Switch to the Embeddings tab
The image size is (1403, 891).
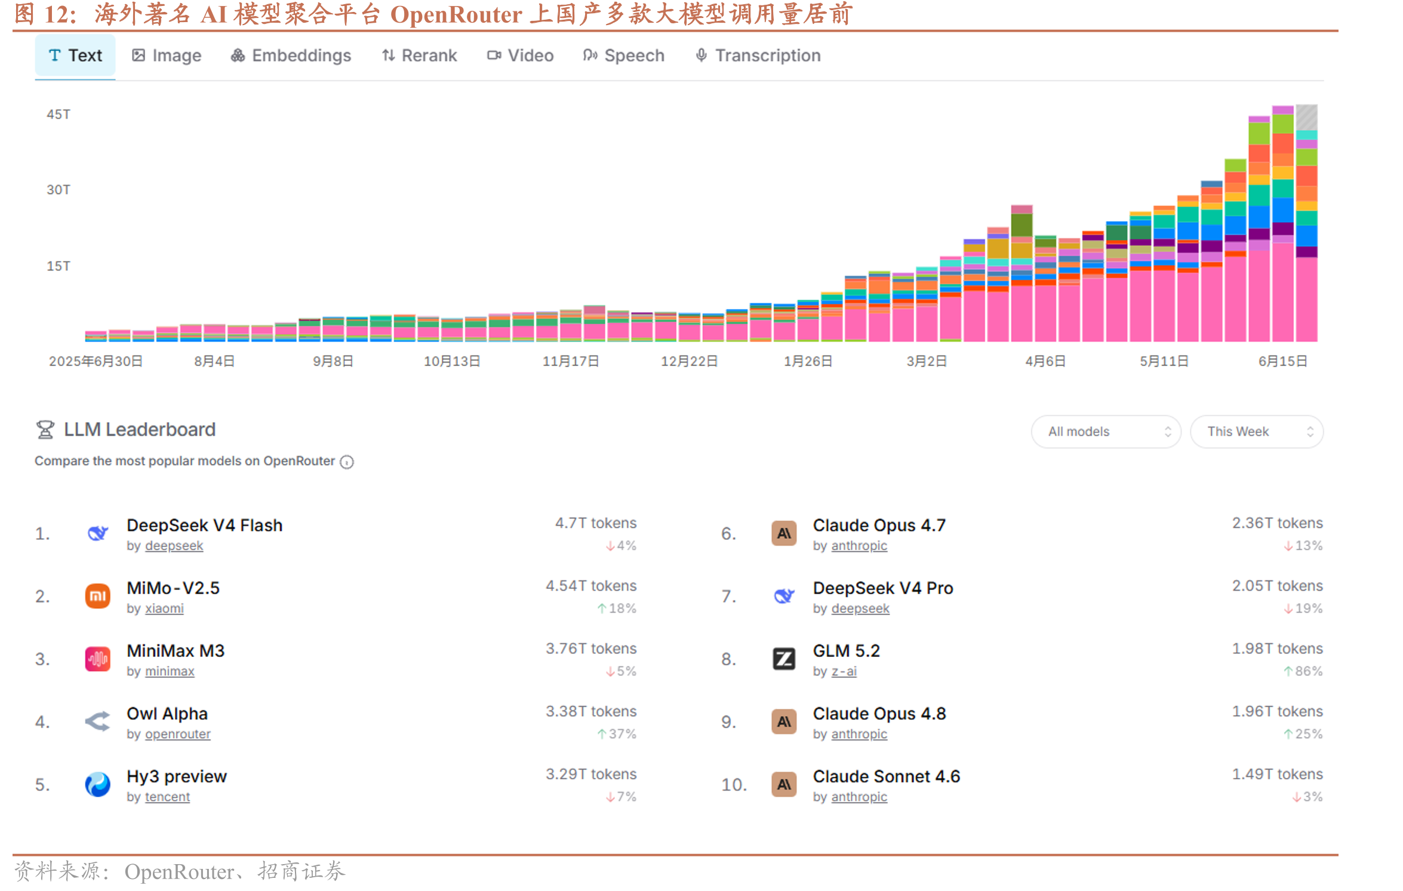click(x=291, y=56)
